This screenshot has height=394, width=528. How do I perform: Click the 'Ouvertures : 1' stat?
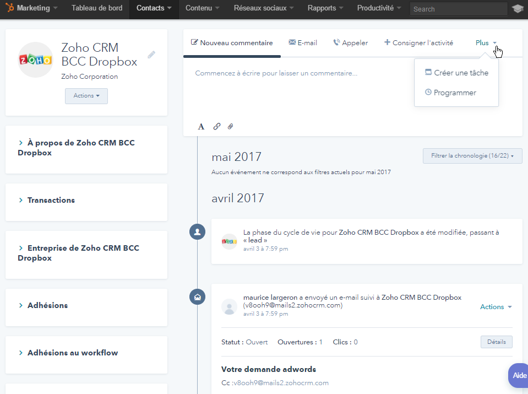pyautogui.click(x=300, y=342)
